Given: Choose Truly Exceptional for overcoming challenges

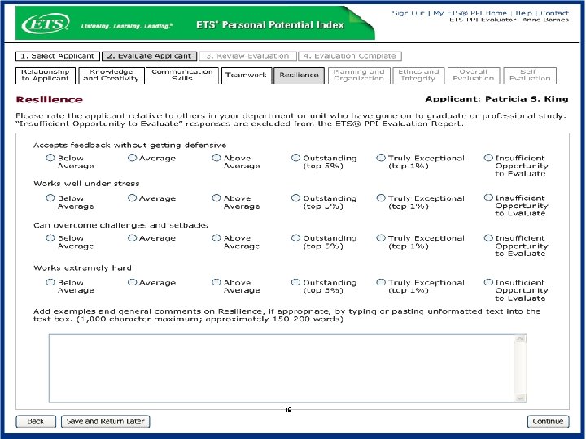Looking at the screenshot, I should coord(381,237).
